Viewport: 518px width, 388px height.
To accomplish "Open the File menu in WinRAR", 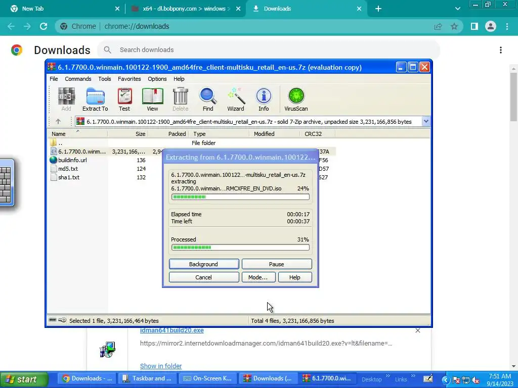I will (x=54, y=79).
